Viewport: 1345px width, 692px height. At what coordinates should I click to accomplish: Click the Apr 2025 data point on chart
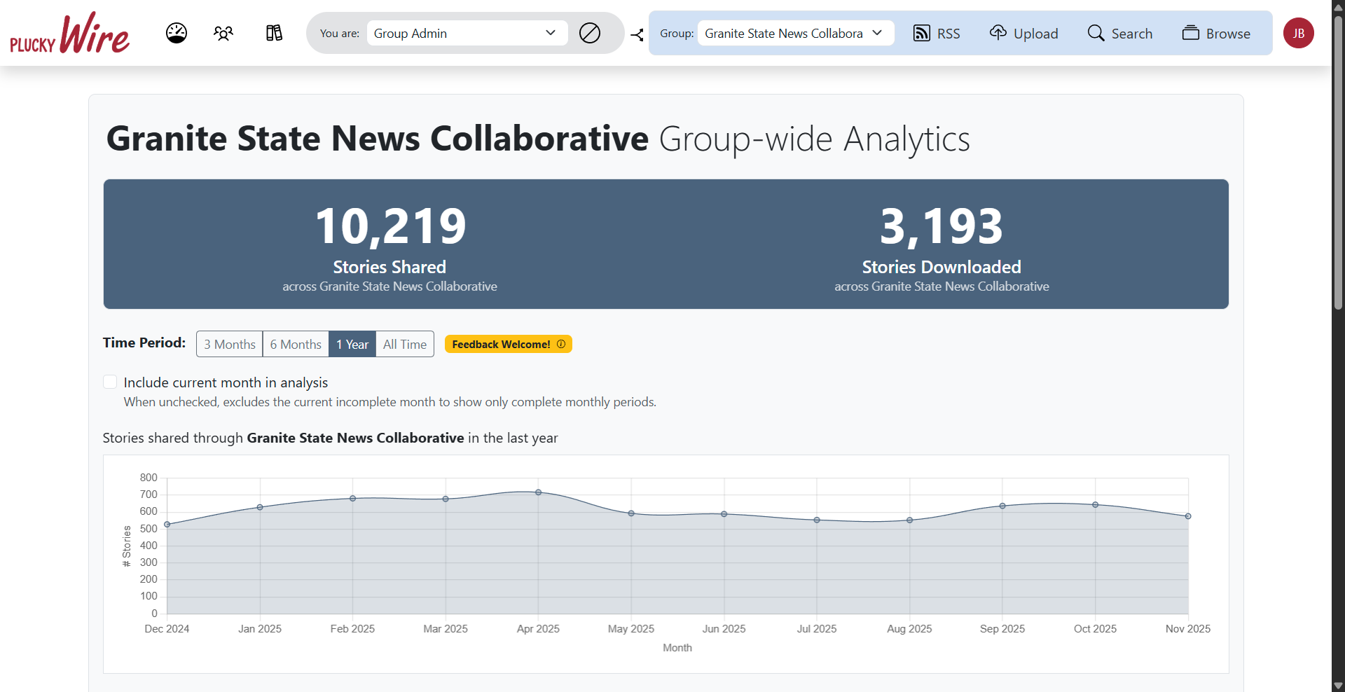pyautogui.click(x=539, y=493)
